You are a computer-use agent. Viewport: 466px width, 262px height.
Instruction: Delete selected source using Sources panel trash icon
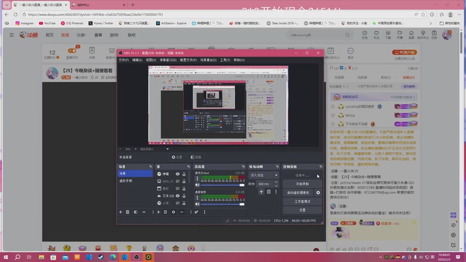tap(165, 212)
